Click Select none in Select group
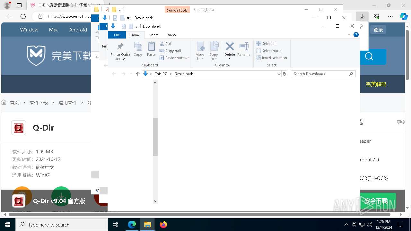The image size is (411, 231). pos(268,51)
